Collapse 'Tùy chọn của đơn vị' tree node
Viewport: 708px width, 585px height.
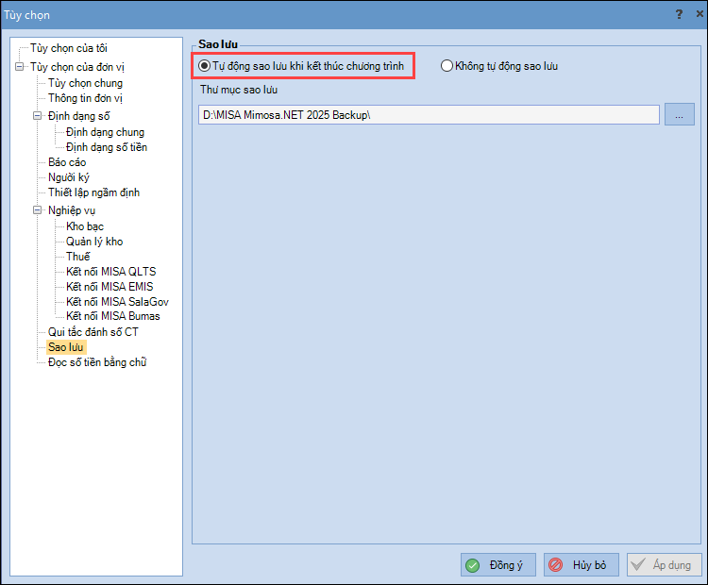[19, 67]
